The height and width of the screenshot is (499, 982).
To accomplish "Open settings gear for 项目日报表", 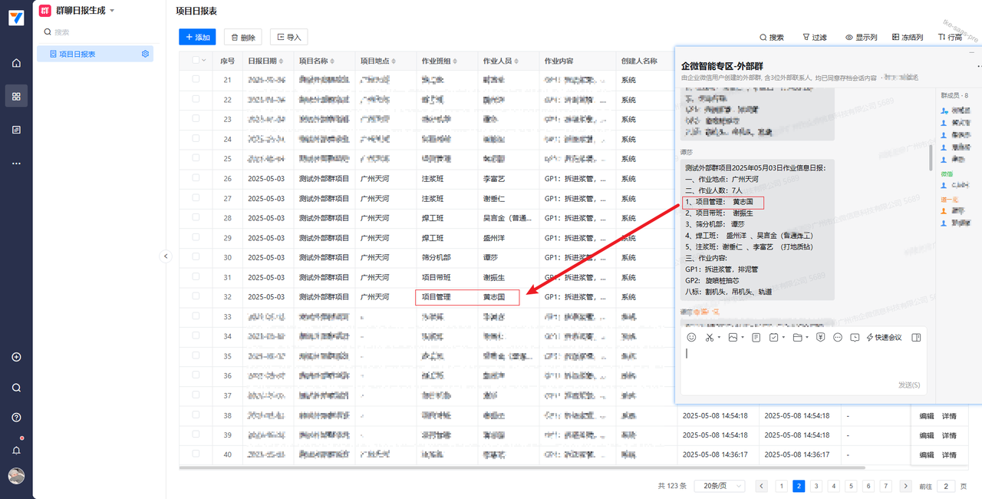I will (145, 54).
